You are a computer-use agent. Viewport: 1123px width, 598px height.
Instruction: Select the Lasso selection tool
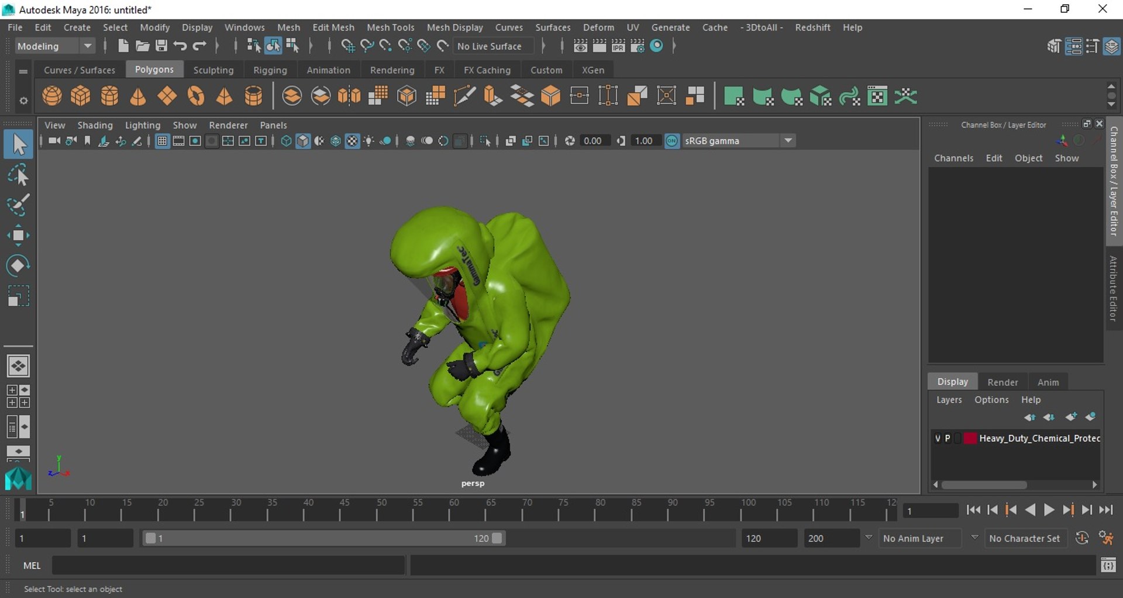click(x=18, y=175)
